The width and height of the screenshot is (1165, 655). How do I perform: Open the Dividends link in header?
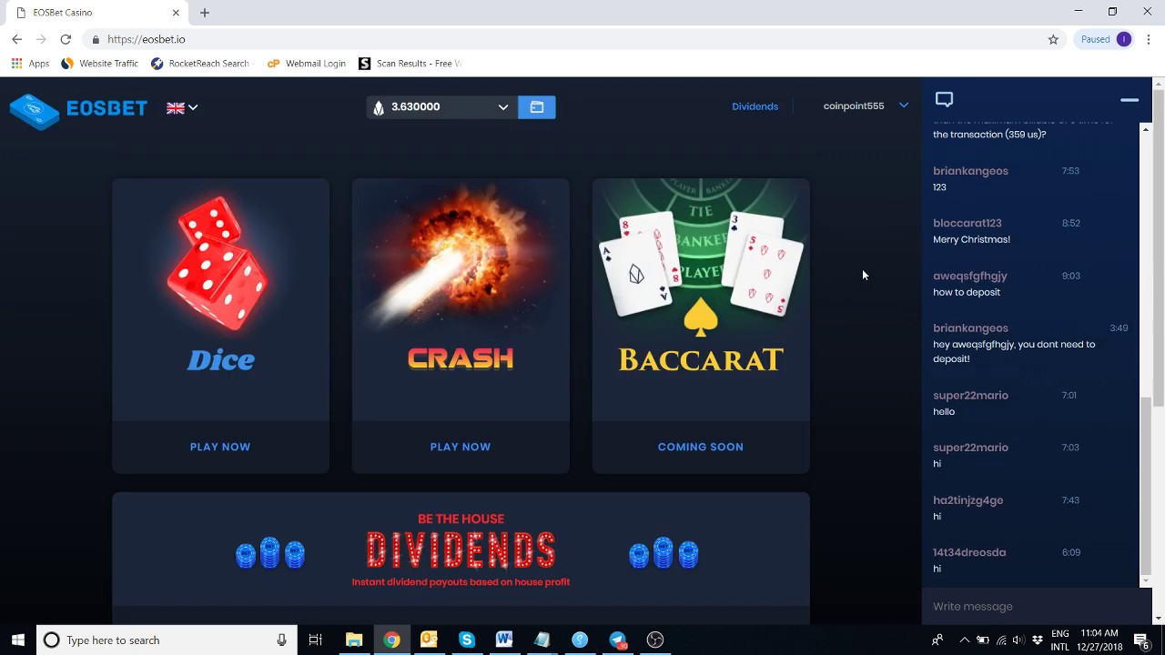[755, 106]
